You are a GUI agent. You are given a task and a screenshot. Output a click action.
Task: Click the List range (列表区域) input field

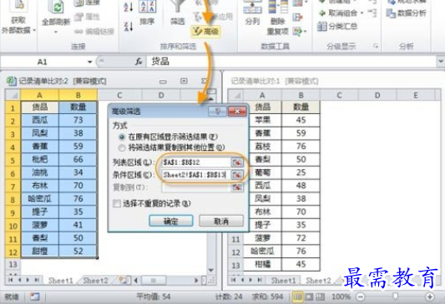coord(196,162)
